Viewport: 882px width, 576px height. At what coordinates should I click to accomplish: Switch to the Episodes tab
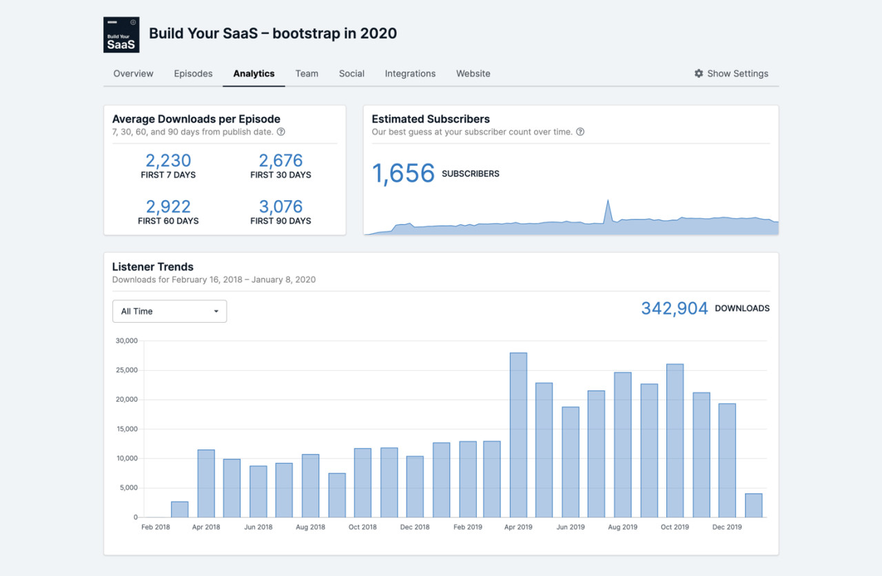[193, 74]
